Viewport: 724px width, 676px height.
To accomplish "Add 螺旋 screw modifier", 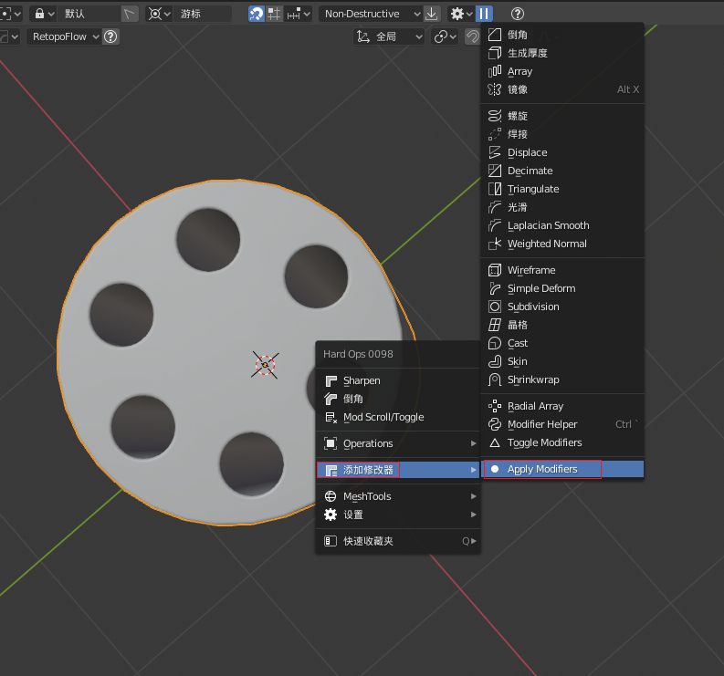I will click(x=561, y=116).
